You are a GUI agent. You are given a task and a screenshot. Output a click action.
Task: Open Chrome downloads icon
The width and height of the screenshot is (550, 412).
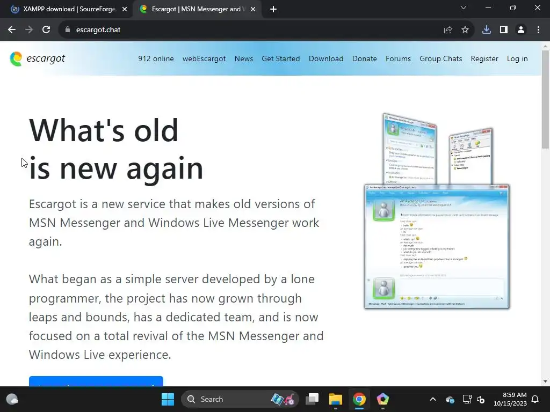click(487, 30)
